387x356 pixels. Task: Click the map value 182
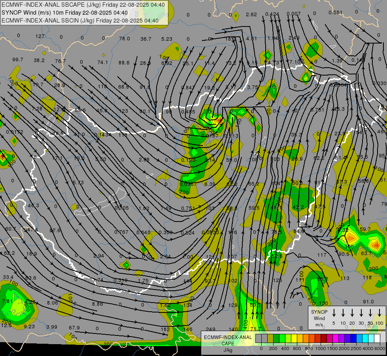165,329
